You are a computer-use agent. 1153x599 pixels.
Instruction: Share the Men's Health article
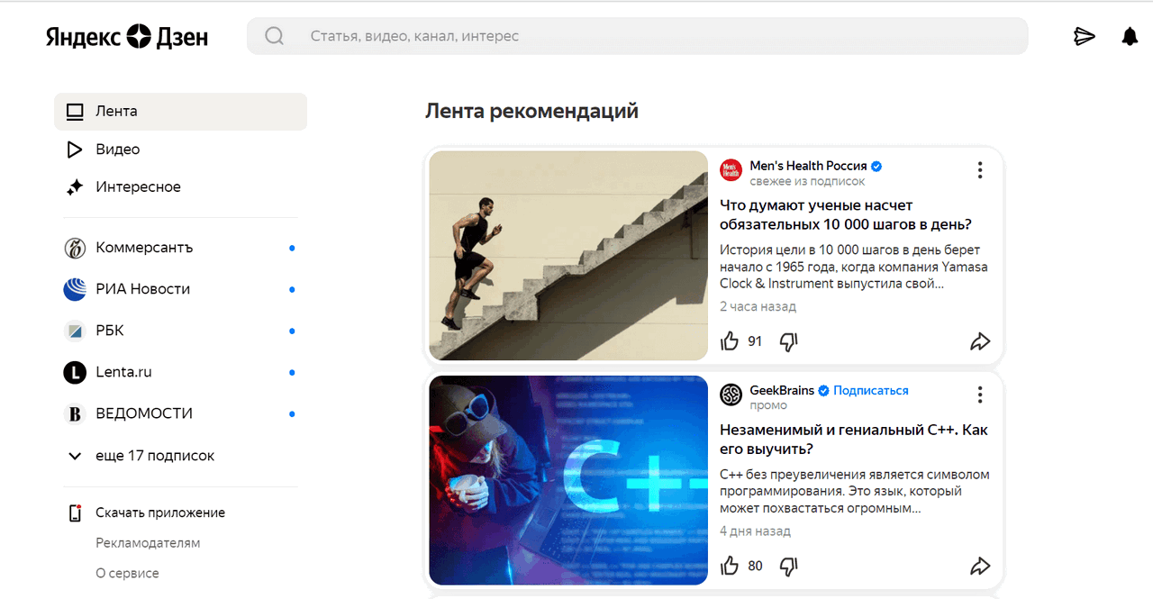pyautogui.click(x=980, y=341)
